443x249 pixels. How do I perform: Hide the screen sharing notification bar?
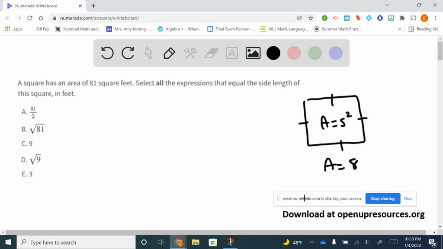point(408,198)
